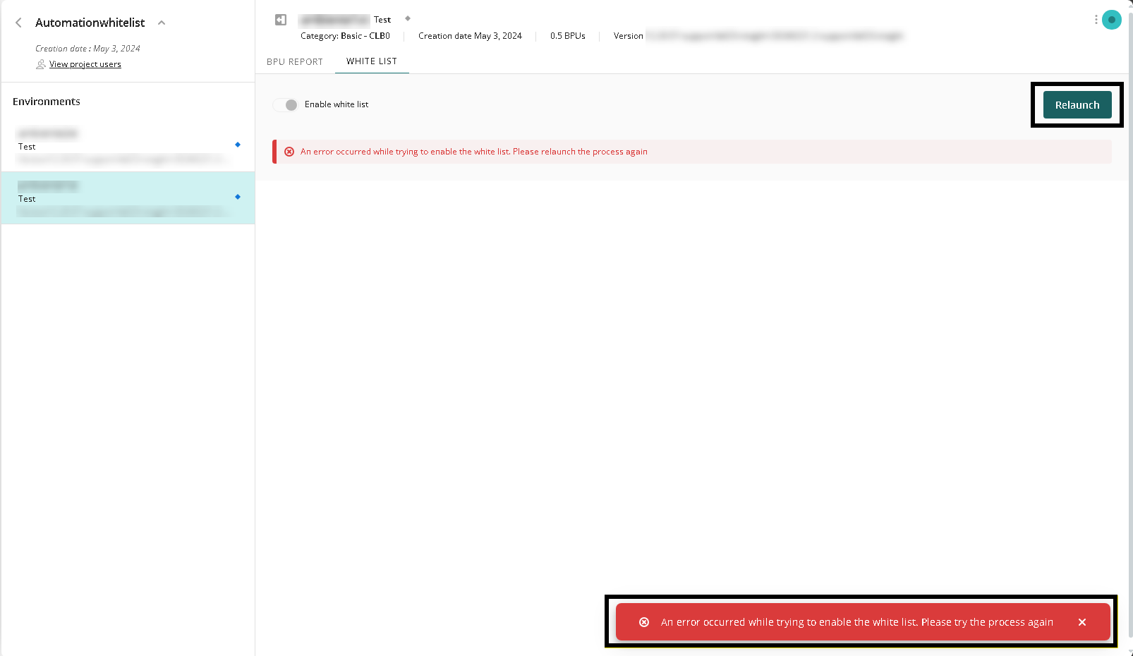The image size is (1133, 656).
Task: Open the vertical three-dot options menu
Action: tap(1096, 20)
